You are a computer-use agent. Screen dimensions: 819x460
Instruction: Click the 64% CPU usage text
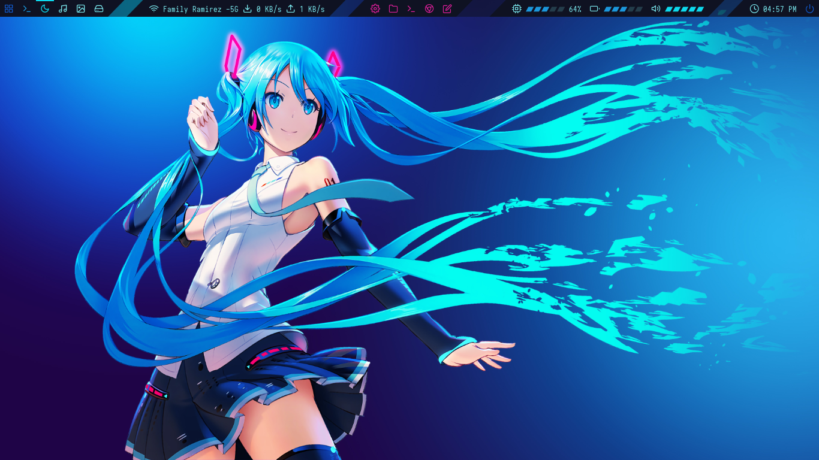click(575, 9)
